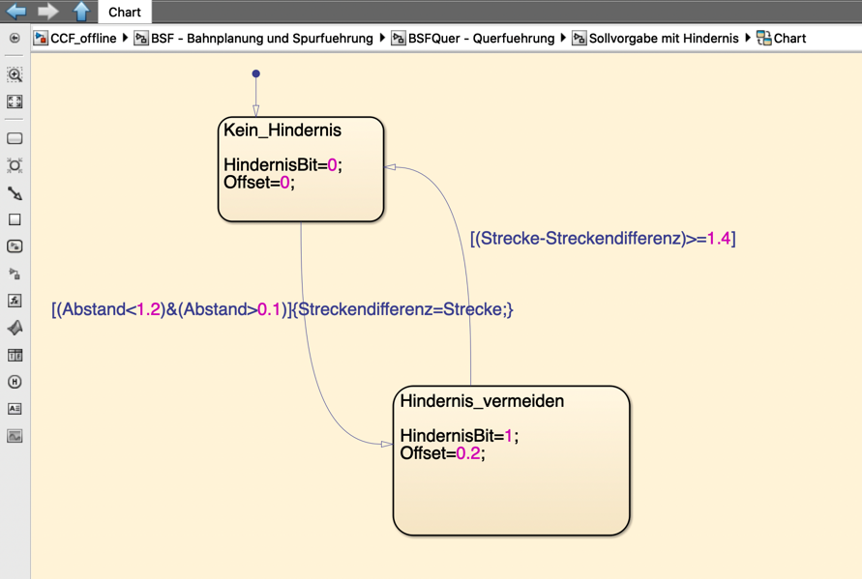
Task: Select the Chart tab
Action: point(124,13)
